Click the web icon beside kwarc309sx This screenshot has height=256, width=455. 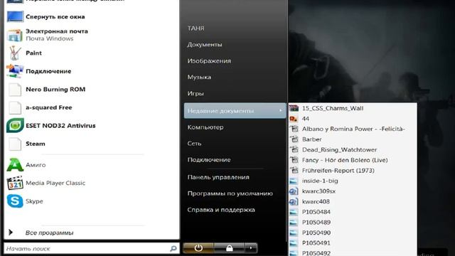[x=294, y=191]
